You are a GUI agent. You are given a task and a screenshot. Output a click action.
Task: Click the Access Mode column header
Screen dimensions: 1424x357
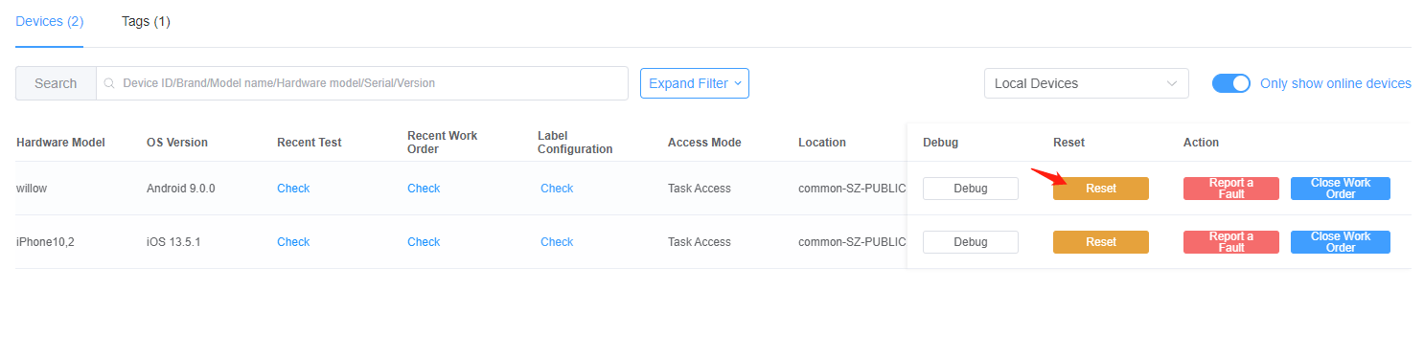click(x=704, y=143)
